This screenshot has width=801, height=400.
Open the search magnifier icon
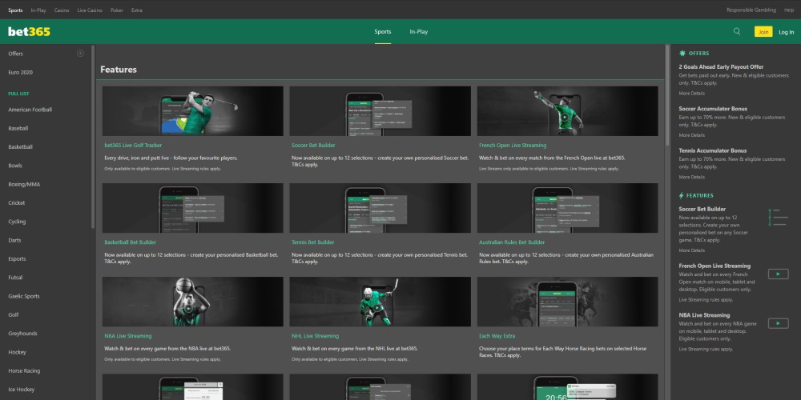737,31
